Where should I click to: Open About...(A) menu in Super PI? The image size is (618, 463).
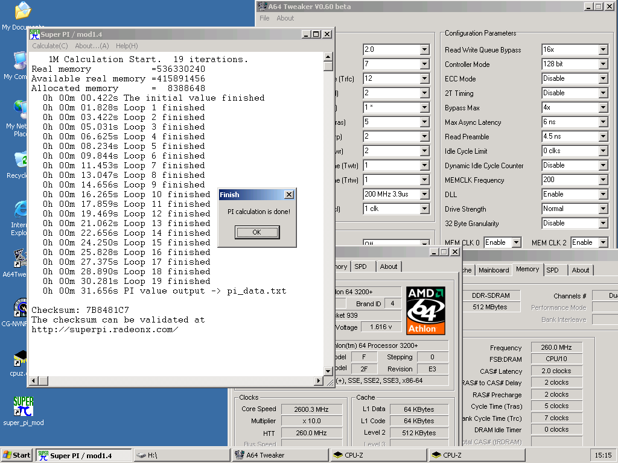pyautogui.click(x=92, y=46)
